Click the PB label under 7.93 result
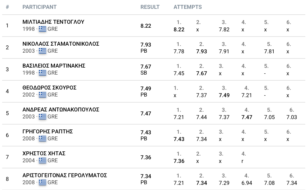 coord(144,51)
